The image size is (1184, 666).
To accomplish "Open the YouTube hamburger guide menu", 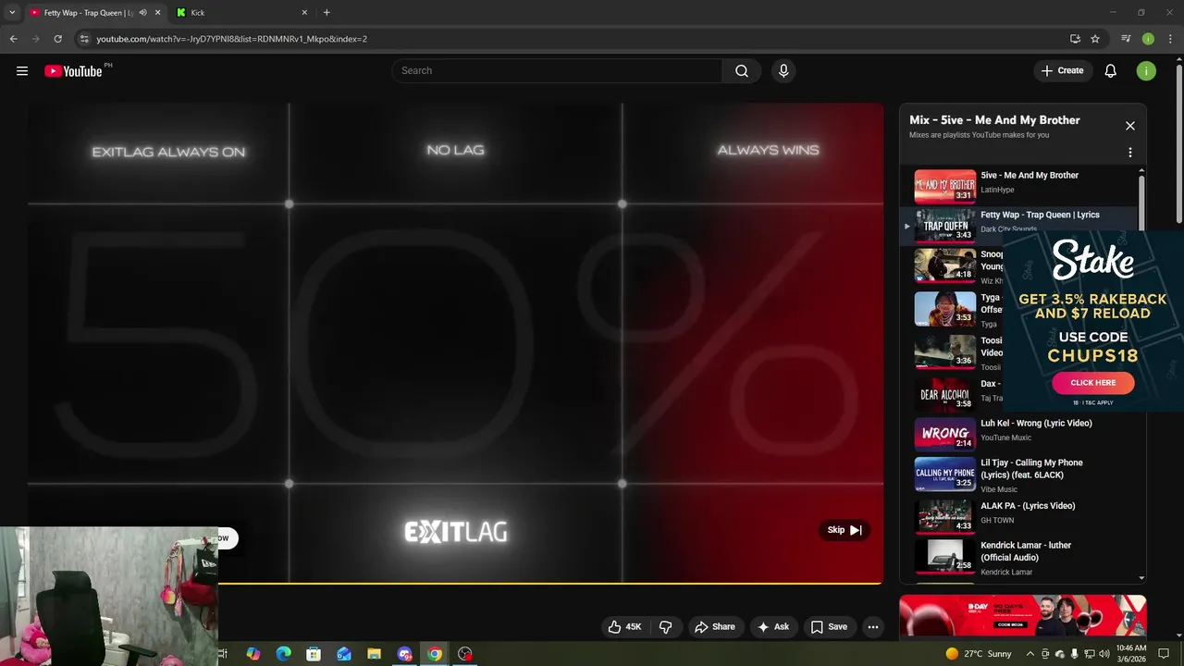I will click(22, 71).
